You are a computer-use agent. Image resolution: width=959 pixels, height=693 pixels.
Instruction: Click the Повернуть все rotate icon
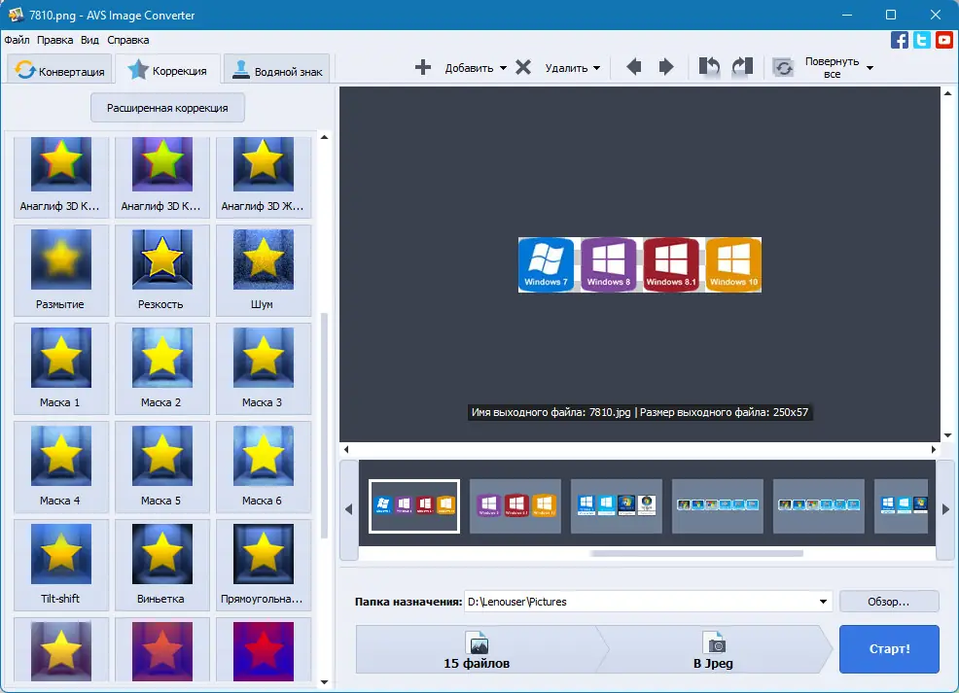click(784, 67)
